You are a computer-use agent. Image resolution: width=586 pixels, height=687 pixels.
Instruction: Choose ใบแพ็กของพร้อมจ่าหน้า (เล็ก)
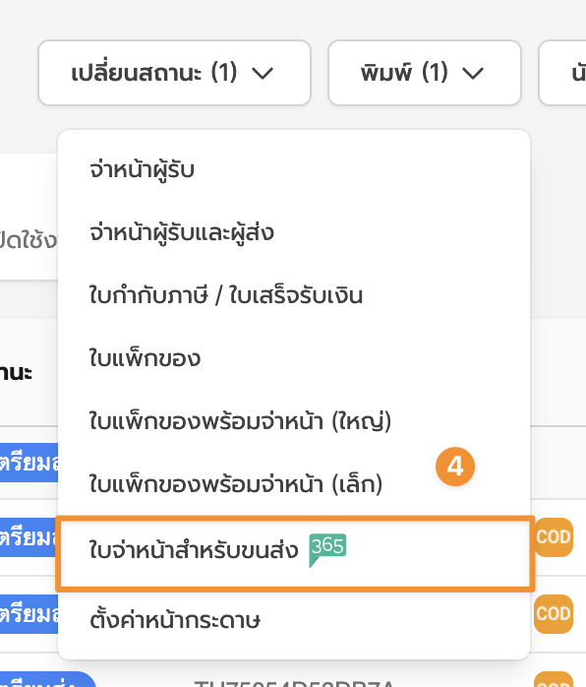click(235, 484)
